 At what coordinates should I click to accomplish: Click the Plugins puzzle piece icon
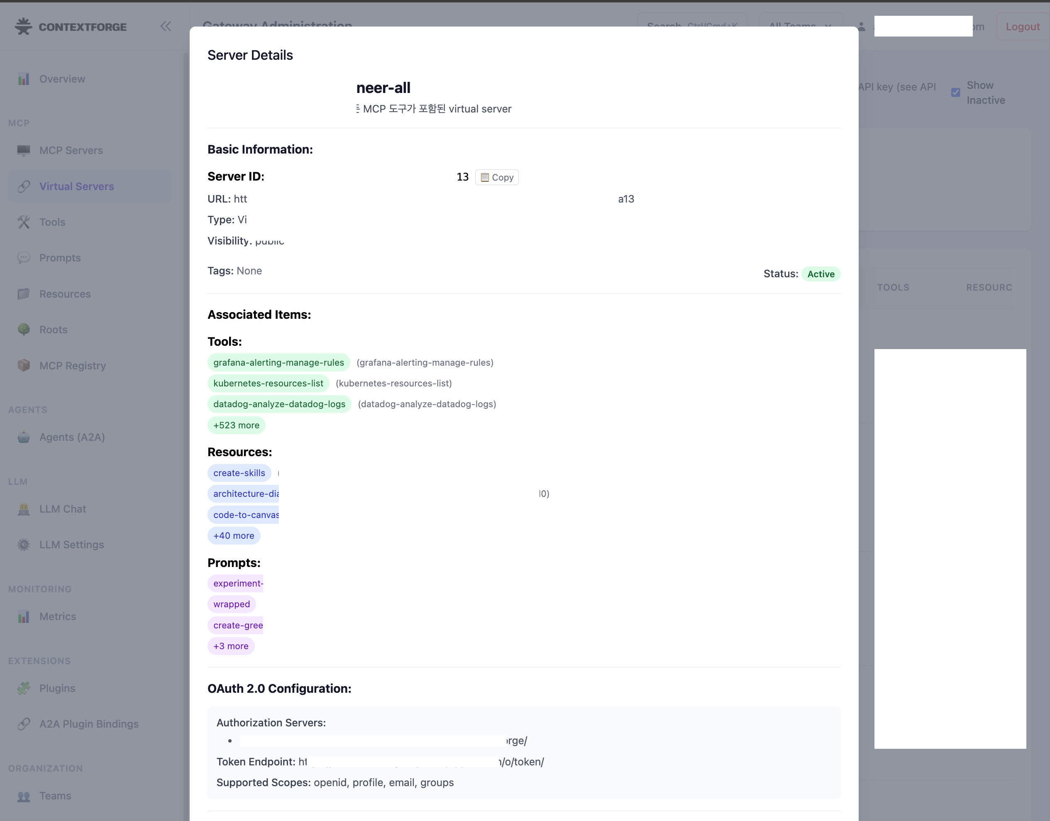pyautogui.click(x=24, y=688)
